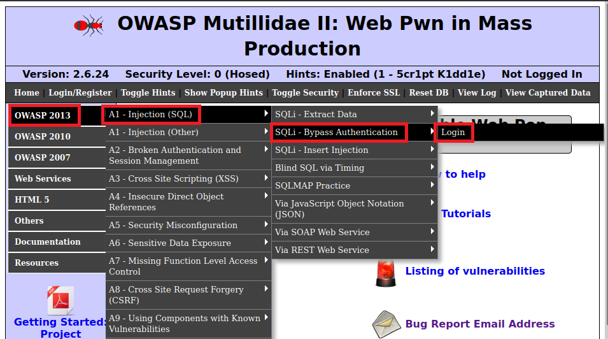Click the Login flyout menu item
This screenshot has width=608, height=339.
520,132
